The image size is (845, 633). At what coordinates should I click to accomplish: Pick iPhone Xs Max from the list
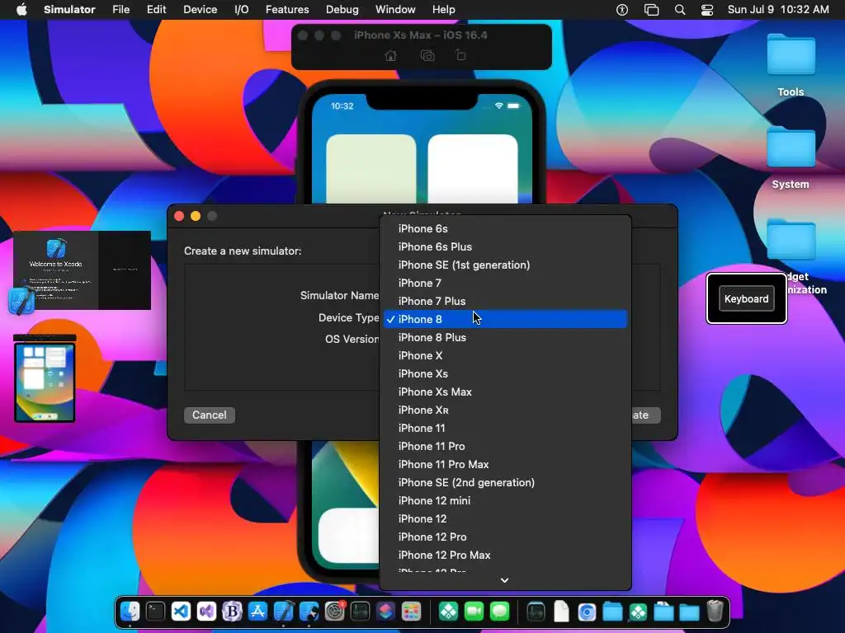click(x=505, y=392)
